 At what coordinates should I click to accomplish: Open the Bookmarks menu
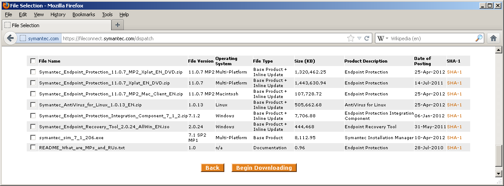pos(83,14)
